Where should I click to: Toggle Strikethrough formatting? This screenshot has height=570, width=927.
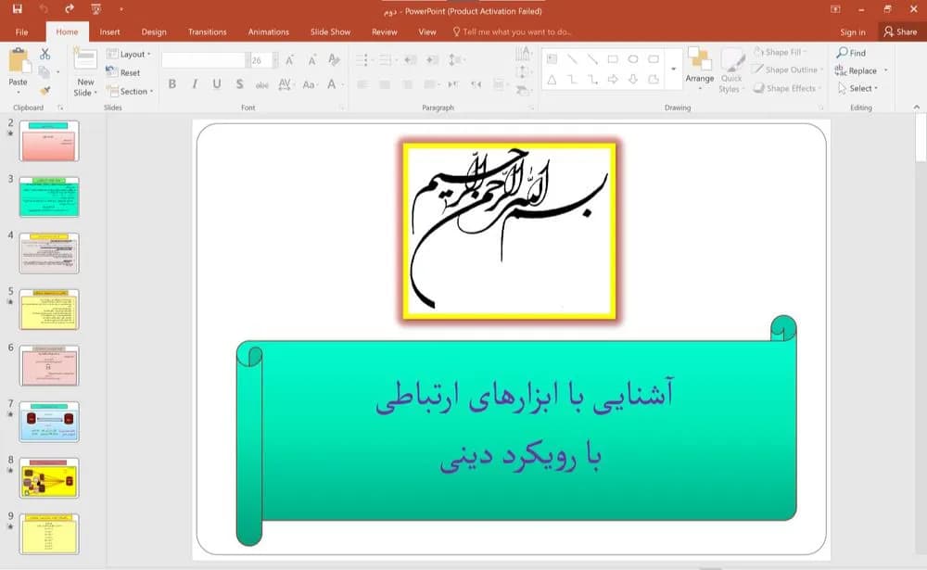pyautogui.click(x=262, y=85)
